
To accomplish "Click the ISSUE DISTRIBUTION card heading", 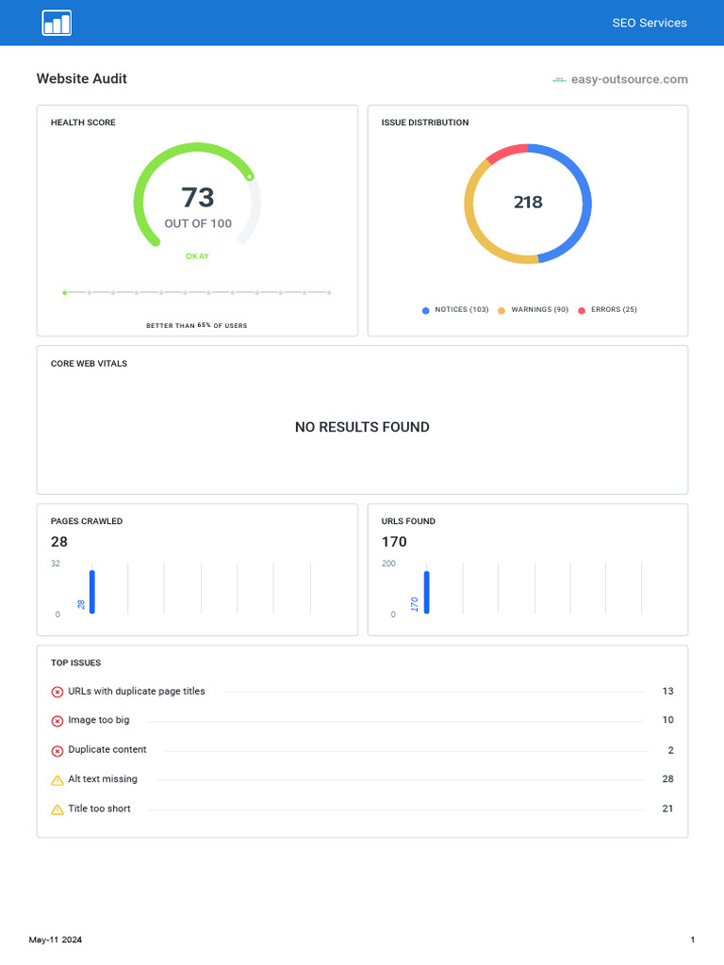I will pos(425,123).
